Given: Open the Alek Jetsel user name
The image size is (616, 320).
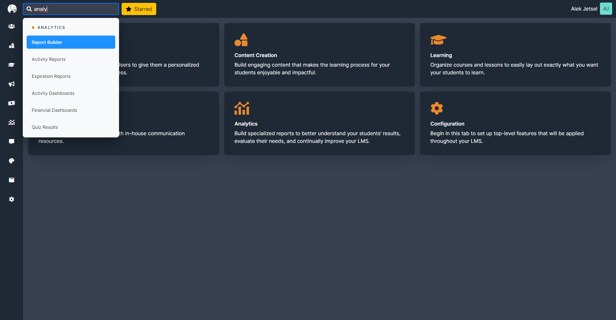Looking at the screenshot, I should (x=584, y=9).
